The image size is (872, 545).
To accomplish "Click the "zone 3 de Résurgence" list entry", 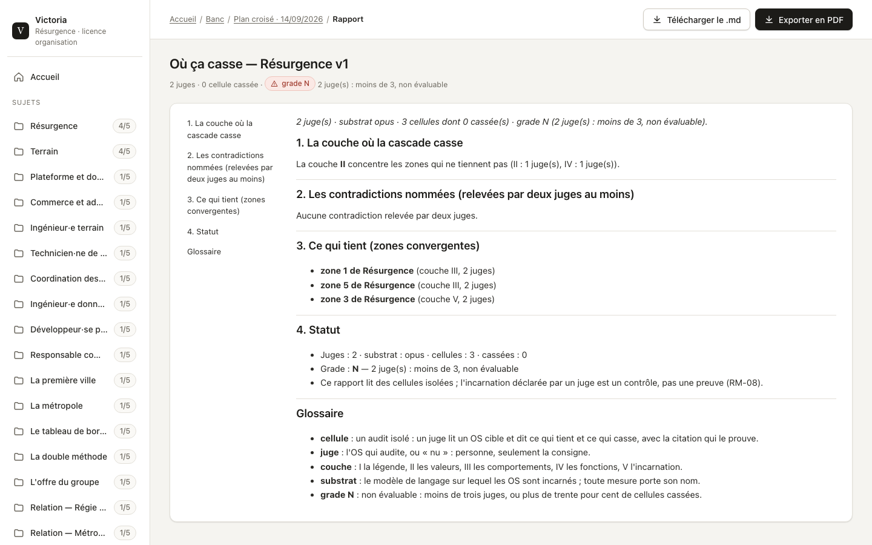I will (x=408, y=299).
